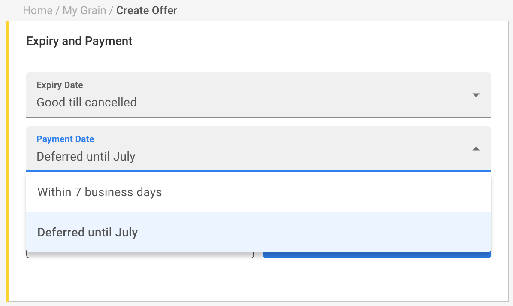Viewport: 513px width, 306px height.
Task: Click the divider line under the section heading
Action: [x=258, y=55]
